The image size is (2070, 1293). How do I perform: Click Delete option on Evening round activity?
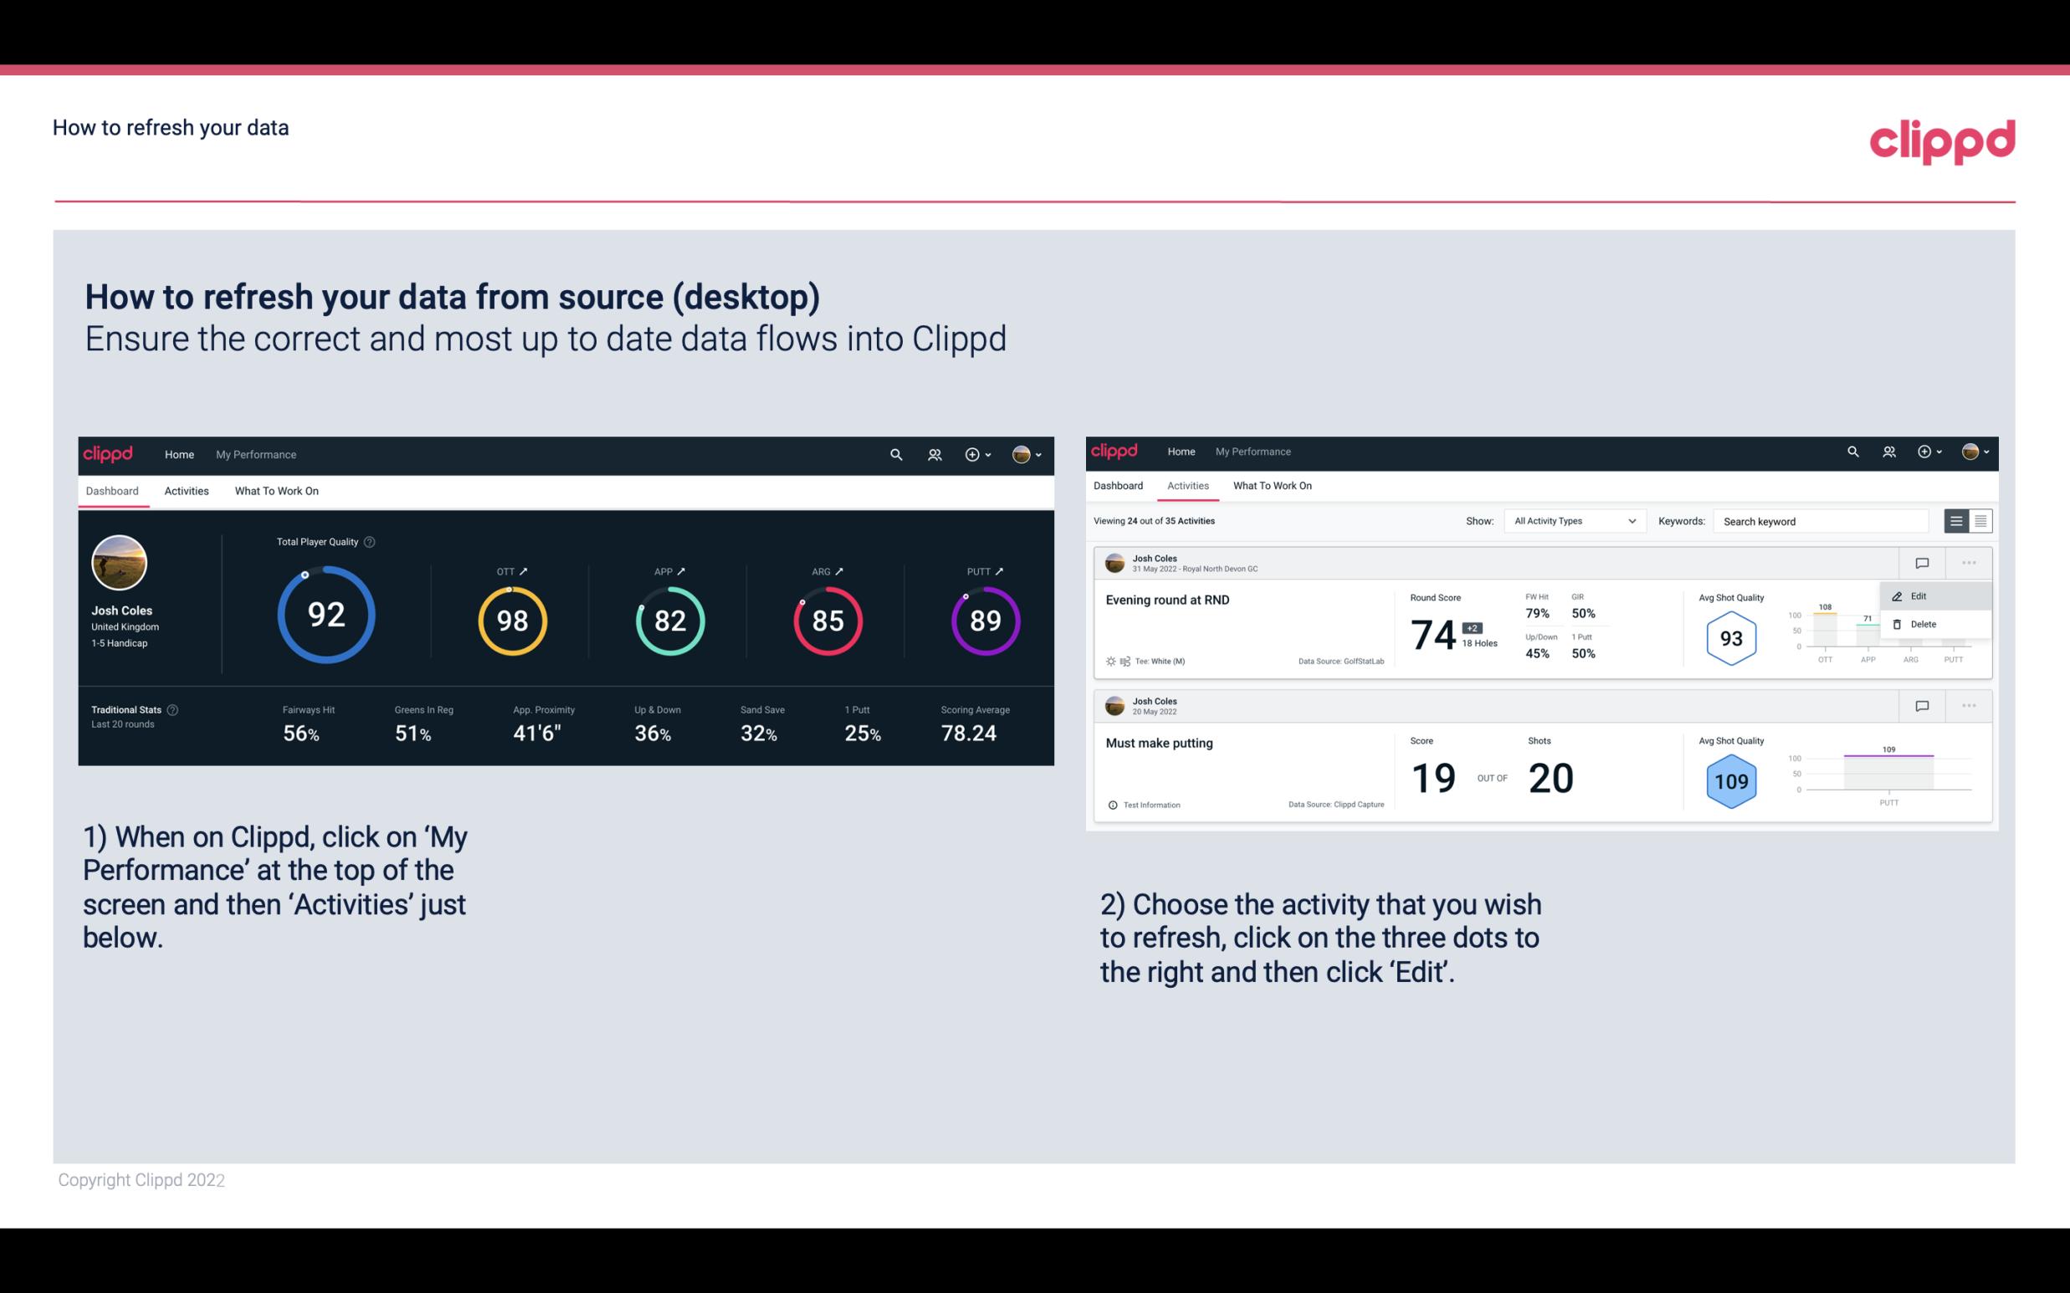(x=1923, y=624)
